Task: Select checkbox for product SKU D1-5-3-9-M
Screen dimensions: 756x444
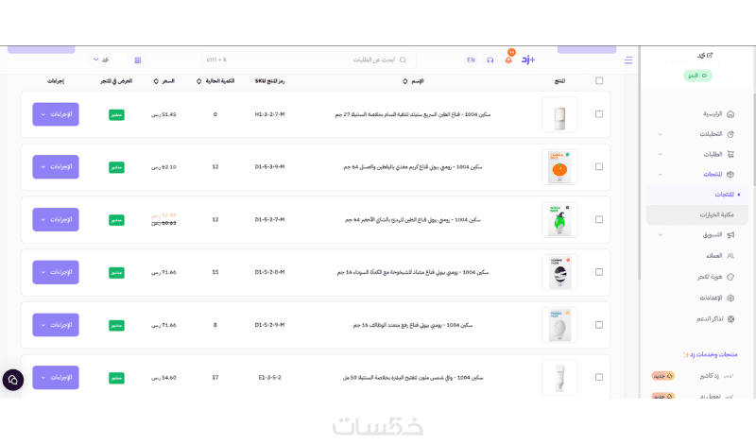Action: pos(599,167)
